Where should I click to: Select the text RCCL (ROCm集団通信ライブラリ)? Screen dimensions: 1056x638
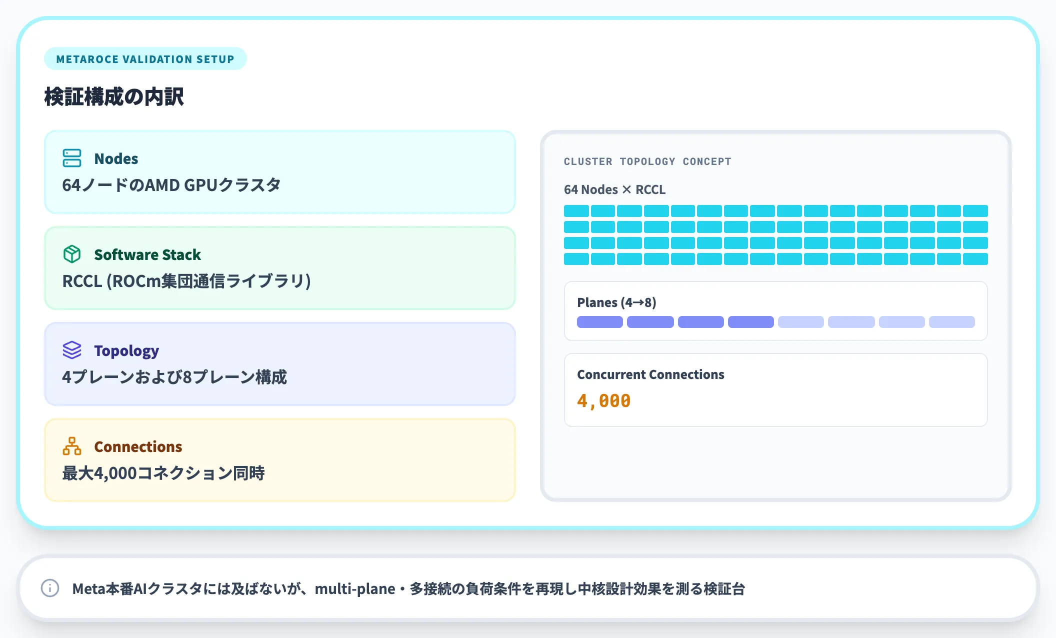[186, 281]
